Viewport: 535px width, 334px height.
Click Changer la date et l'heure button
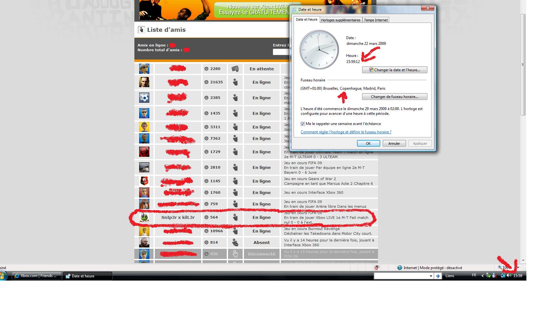click(x=395, y=70)
